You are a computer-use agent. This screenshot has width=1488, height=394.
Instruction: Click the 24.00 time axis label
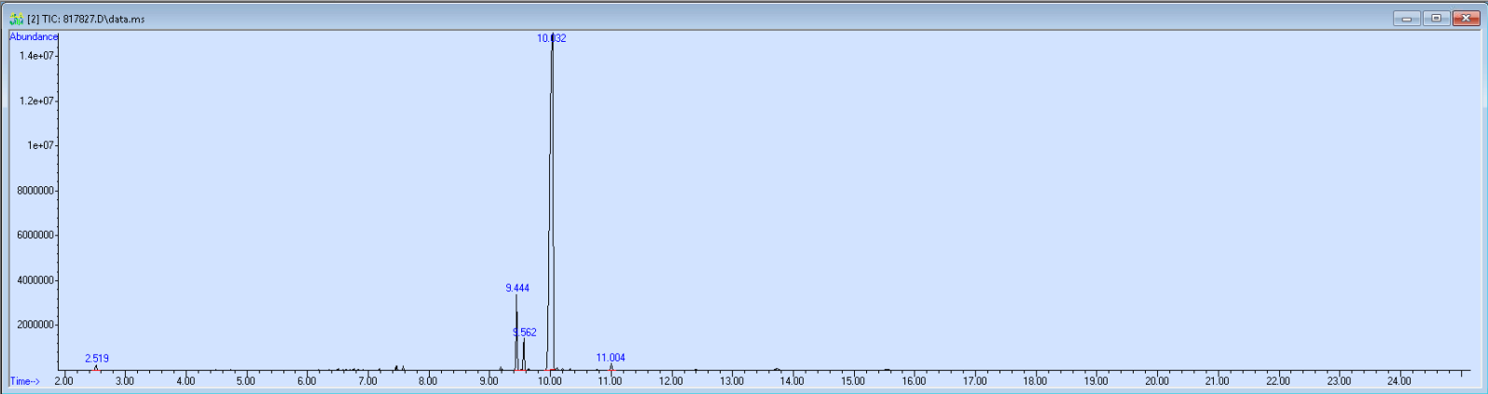tap(1399, 381)
